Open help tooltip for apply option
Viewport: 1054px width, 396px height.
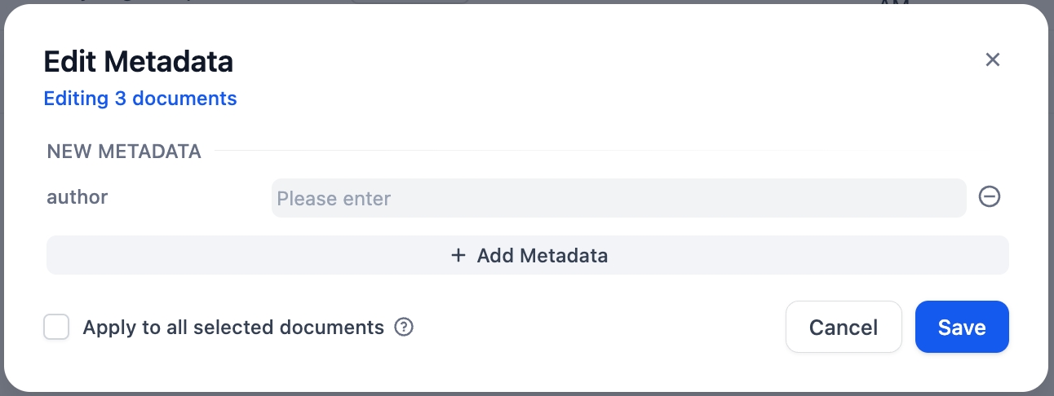(404, 328)
